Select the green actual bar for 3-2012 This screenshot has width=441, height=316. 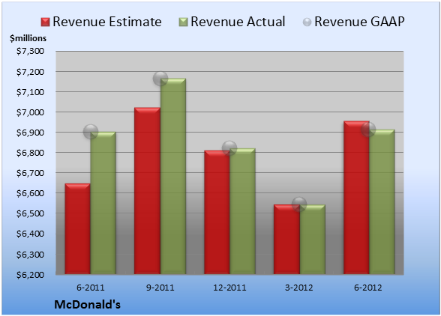(312, 240)
